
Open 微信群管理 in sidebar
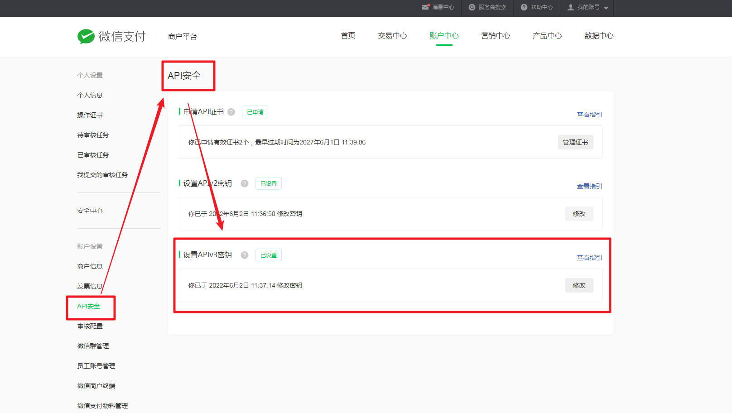pyautogui.click(x=93, y=346)
